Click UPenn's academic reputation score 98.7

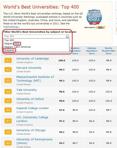75,143
